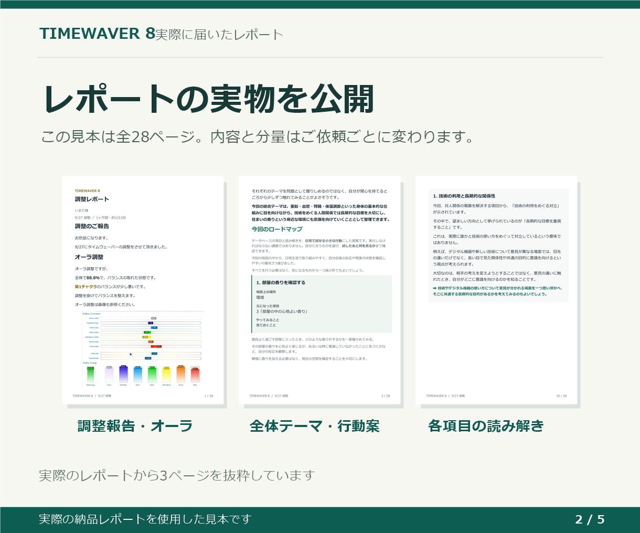Screen dimensions: 640x533
Task: Click the yellow Solar plexus energy bar
Action: coord(166,374)
